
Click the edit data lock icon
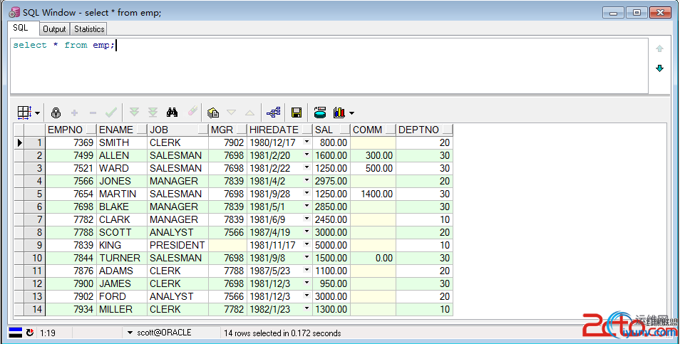tap(56, 113)
